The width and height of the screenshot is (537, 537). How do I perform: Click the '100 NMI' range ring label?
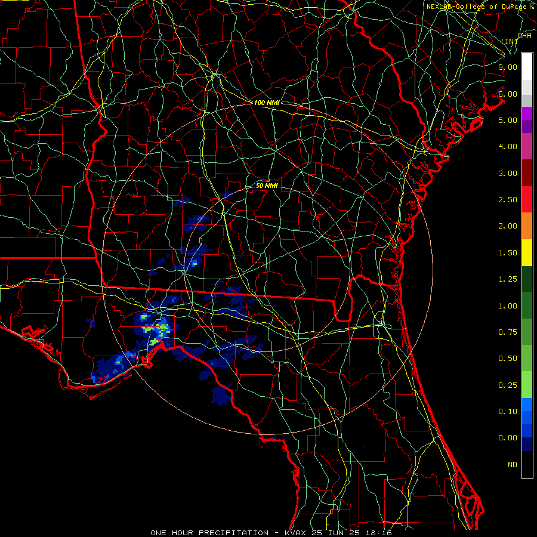pyautogui.click(x=267, y=103)
